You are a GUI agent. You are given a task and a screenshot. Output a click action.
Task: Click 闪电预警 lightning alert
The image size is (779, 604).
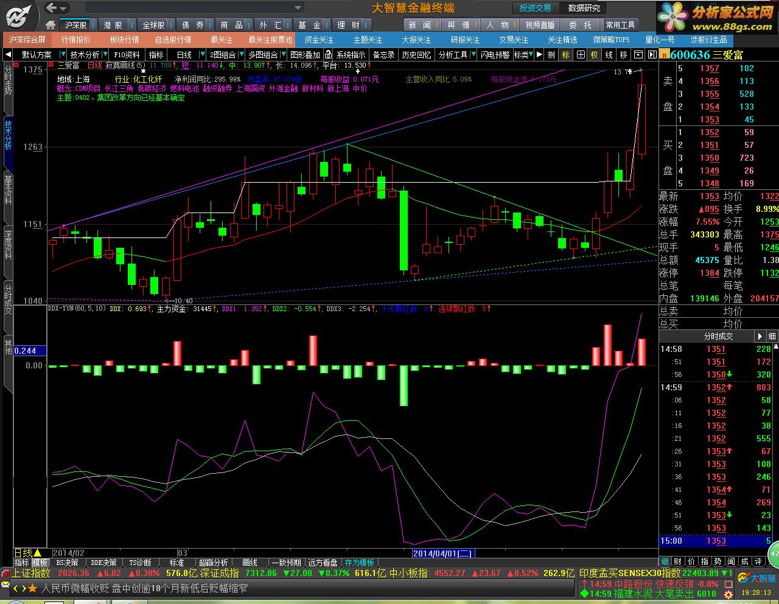(495, 55)
